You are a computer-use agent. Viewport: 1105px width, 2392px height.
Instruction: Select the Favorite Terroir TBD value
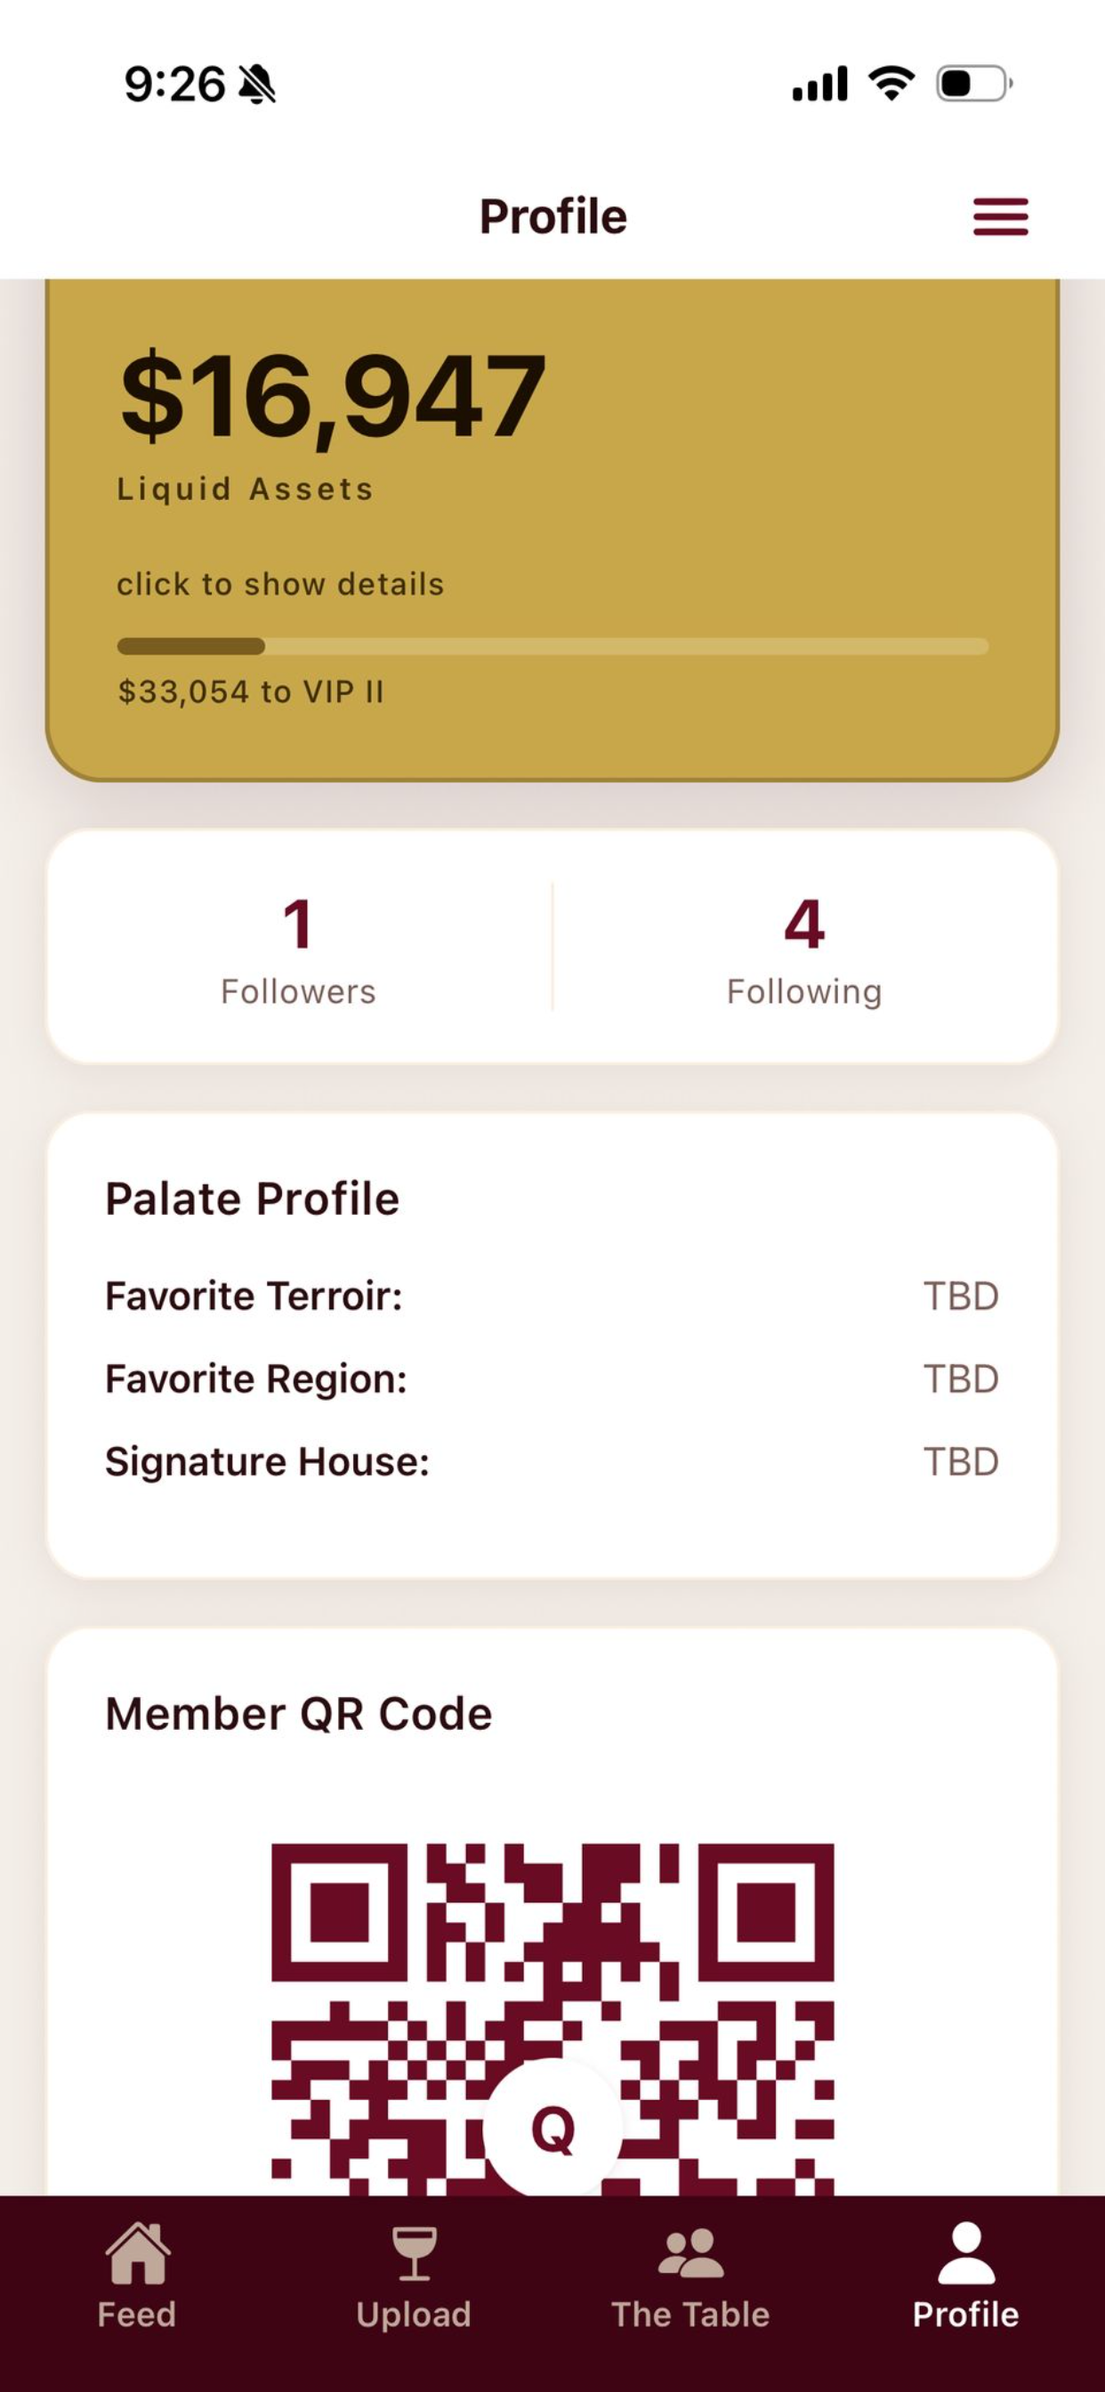961,1296
